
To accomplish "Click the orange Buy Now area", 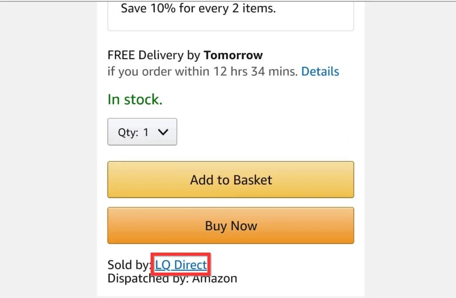I will pyautogui.click(x=230, y=225).
